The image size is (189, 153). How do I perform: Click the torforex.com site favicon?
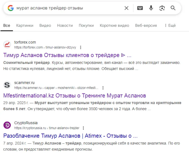click(7, 45)
